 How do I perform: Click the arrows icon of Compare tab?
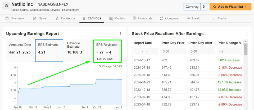[161, 18]
